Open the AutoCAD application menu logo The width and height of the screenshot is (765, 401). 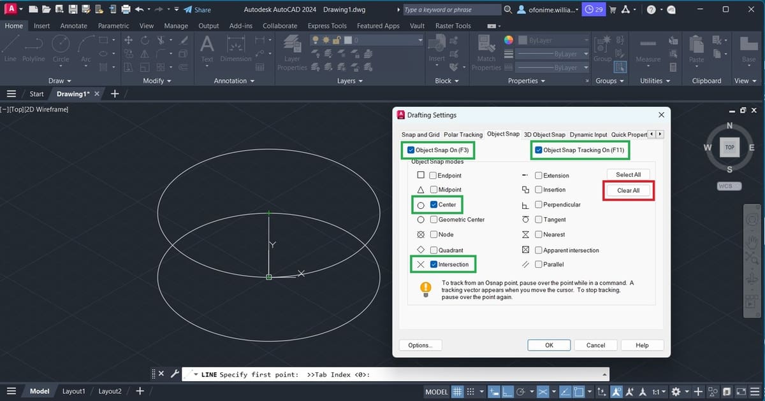point(10,10)
